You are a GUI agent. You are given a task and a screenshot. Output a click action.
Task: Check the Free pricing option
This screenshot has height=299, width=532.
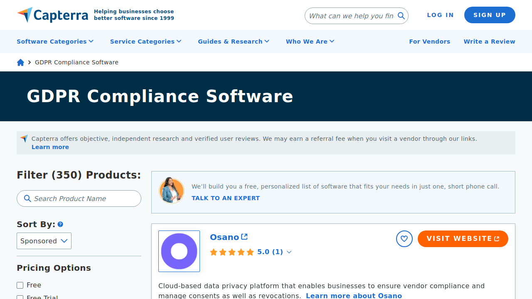[20, 285]
